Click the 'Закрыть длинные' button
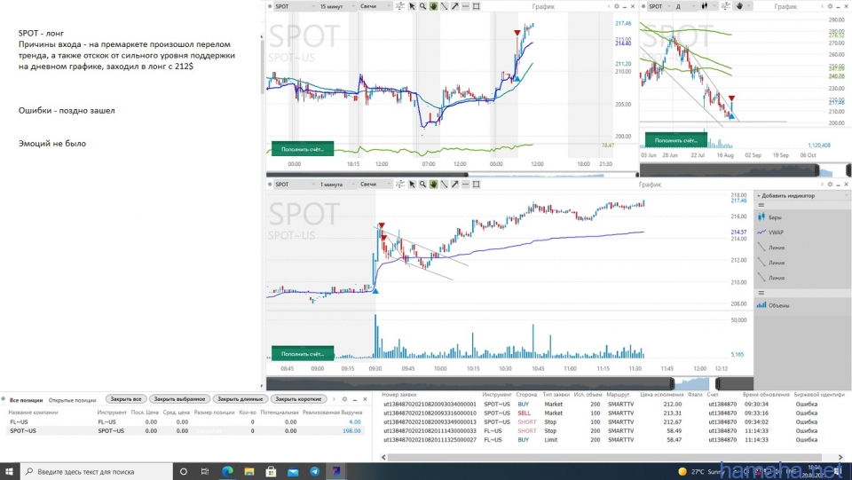The image size is (852, 480). pos(241,399)
